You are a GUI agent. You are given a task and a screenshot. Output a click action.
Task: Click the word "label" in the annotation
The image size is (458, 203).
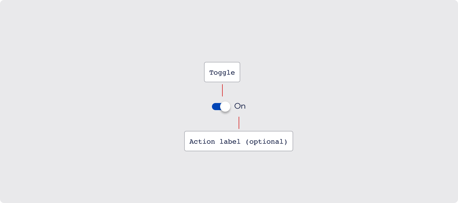click(x=230, y=142)
